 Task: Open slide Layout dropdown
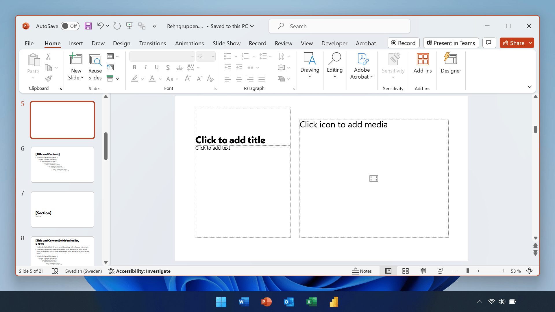pos(113,56)
